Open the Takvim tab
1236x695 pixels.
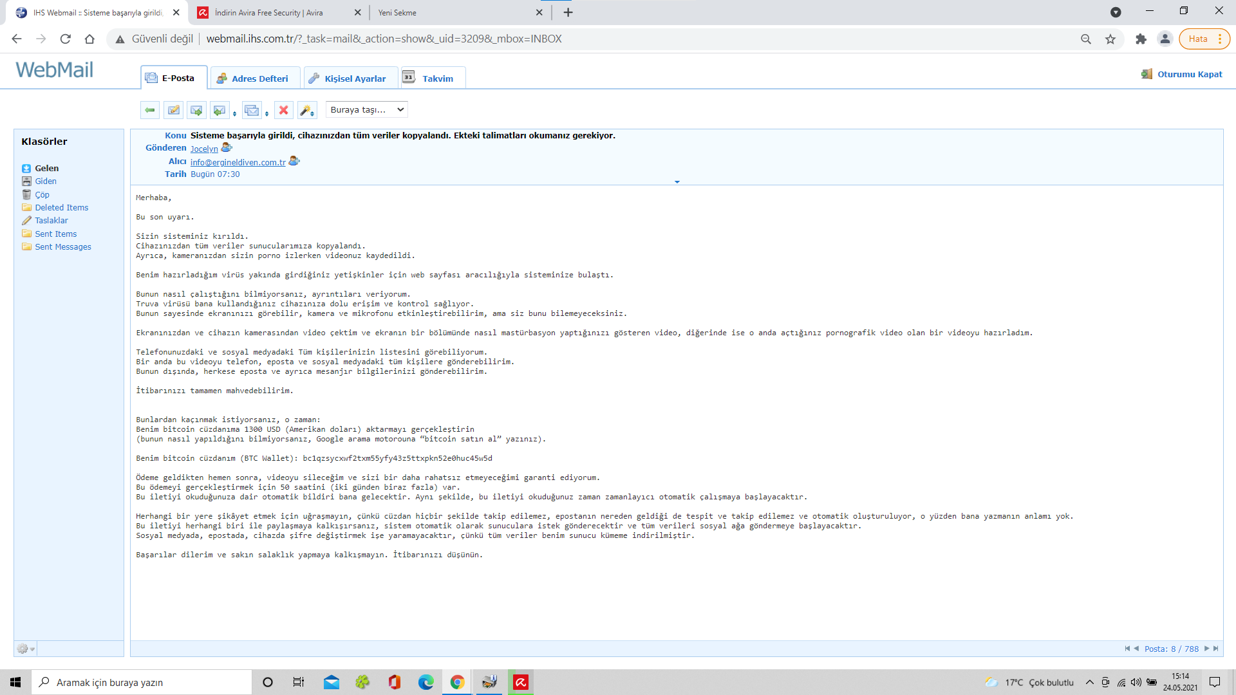pos(432,79)
